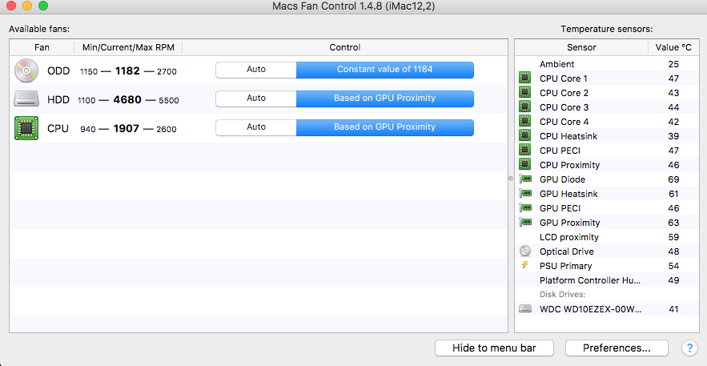
Task: Click the CPU PECI chip icon
Action: [x=524, y=150]
